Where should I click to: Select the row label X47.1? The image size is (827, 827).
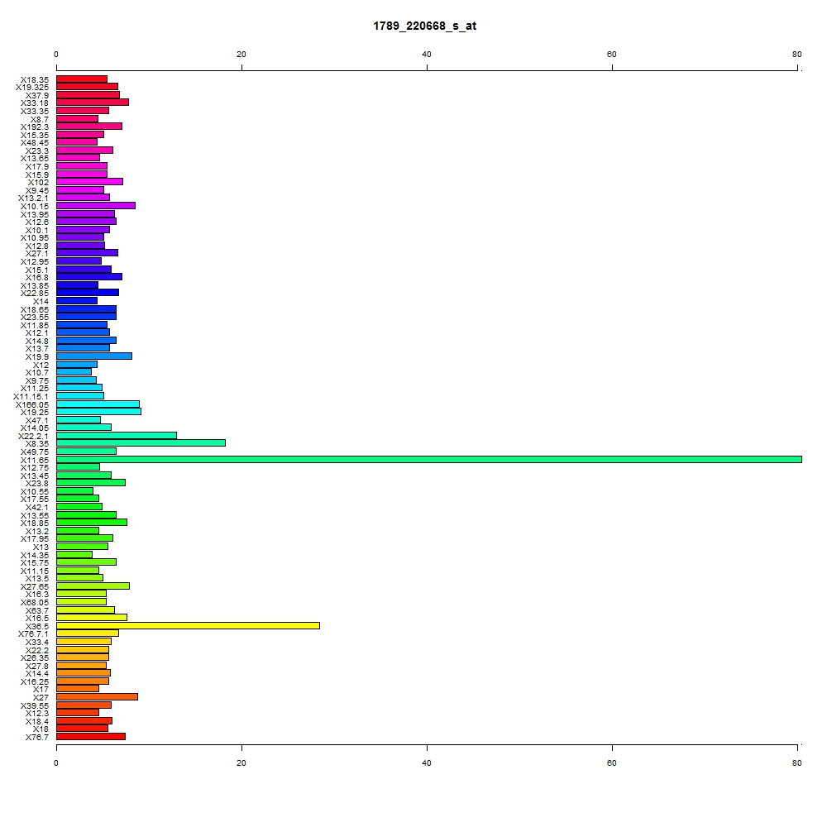37,420
